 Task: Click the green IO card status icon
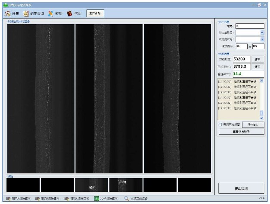point(96,199)
